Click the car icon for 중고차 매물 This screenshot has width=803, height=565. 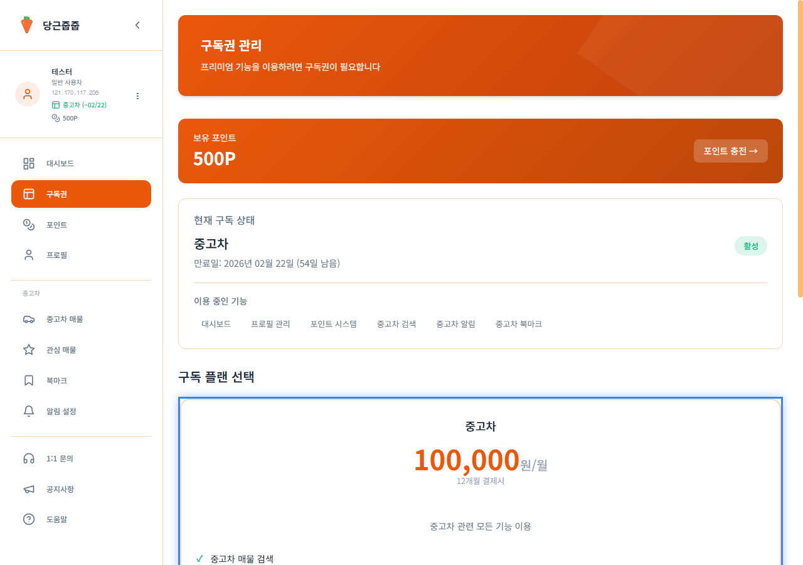pos(28,319)
